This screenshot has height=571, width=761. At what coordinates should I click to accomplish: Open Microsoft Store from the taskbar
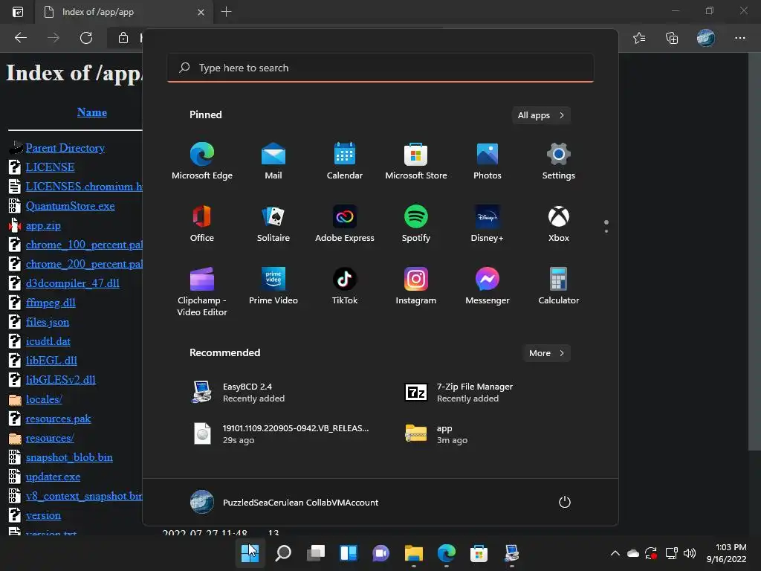pyautogui.click(x=479, y=553)
